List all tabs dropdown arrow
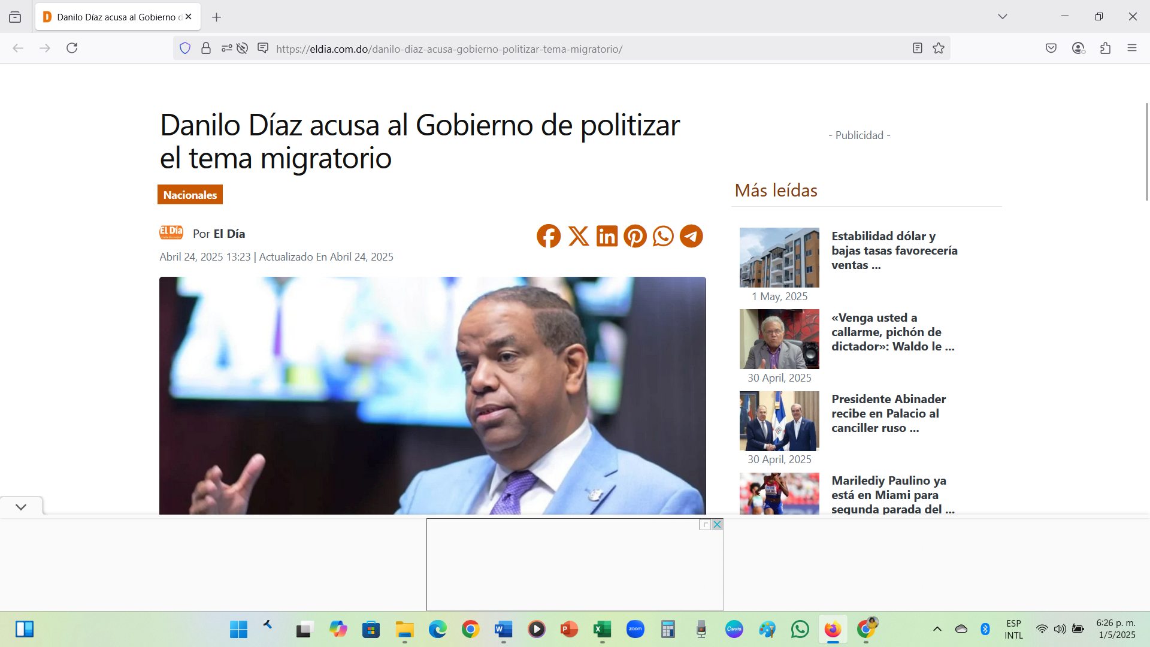The width and height of the screenshot is (1150, 647). (x=1003, y=17)
